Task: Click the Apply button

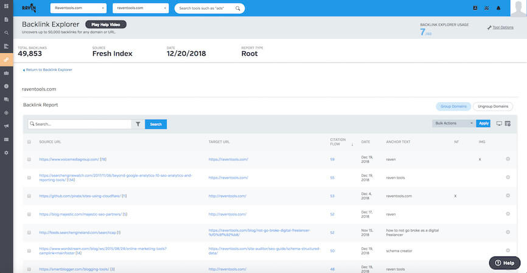Action: point(483,123)
